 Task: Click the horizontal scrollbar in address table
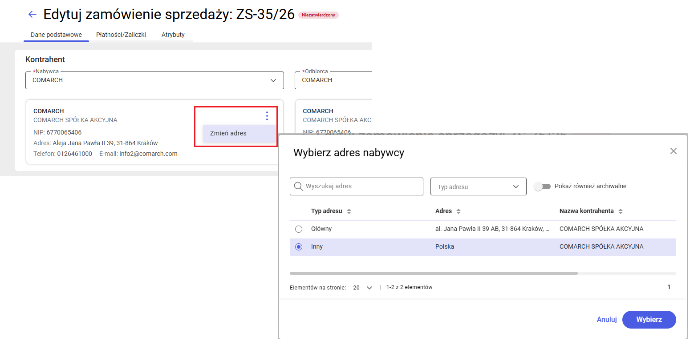(434, 273)
